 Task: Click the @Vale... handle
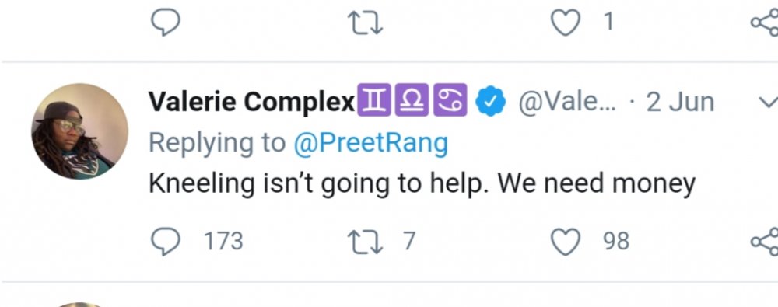tap(566, 103)
